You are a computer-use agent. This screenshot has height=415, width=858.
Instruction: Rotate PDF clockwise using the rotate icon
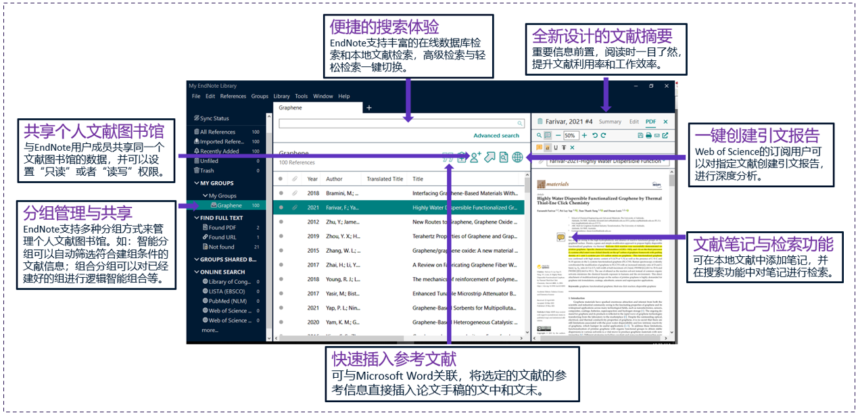[x=604, y=135]
